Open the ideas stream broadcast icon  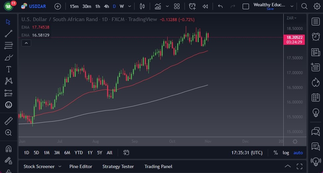point(316,161)
